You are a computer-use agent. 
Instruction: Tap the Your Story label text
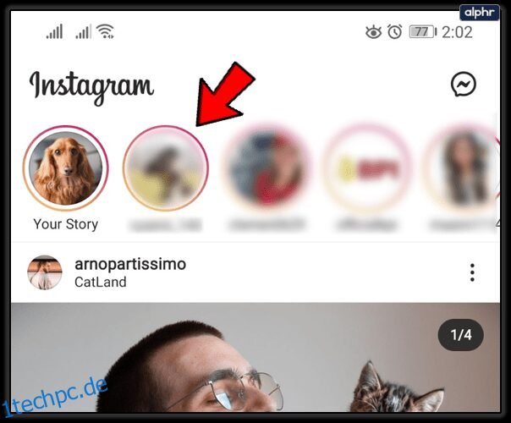[66, 224]
